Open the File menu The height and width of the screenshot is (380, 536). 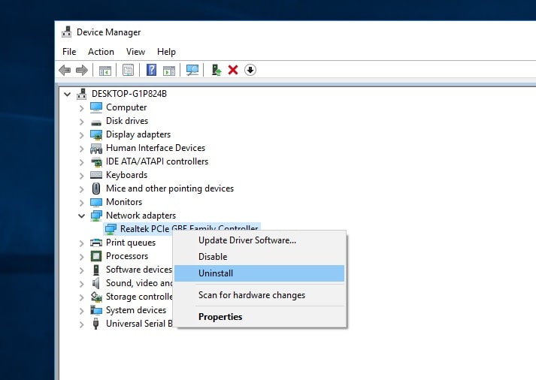coord(69,52)
